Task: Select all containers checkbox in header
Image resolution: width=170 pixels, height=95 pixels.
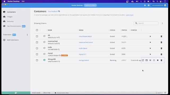Action: coord(37,30)
